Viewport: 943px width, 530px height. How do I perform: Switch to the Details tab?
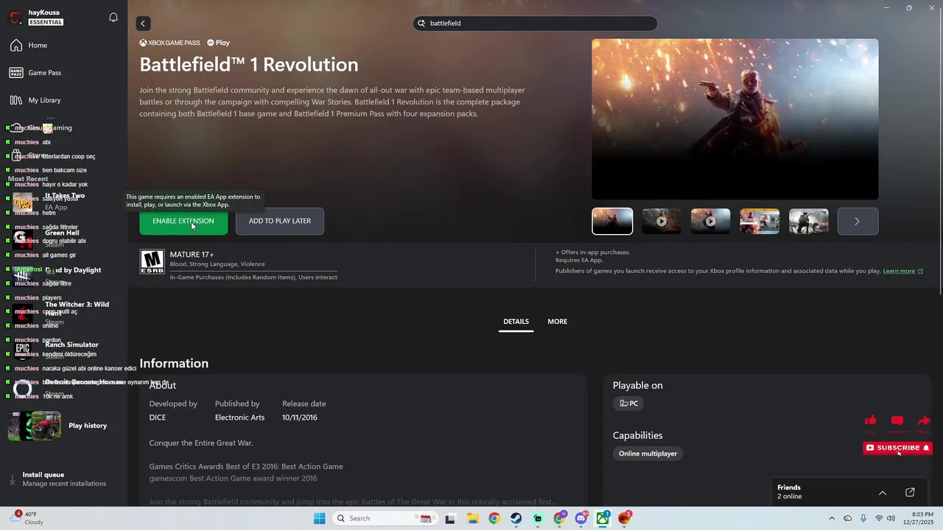coord(516,322)
